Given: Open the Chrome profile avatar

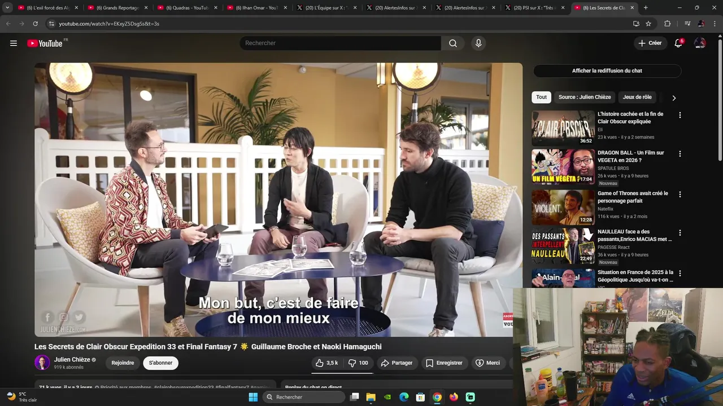Looking at the screenshot, I should (701, 24).
